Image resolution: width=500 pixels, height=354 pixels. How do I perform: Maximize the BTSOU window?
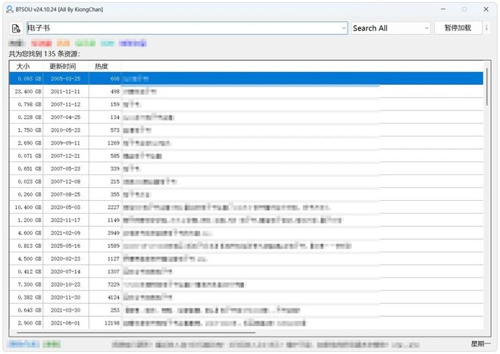tap(464, 9)
